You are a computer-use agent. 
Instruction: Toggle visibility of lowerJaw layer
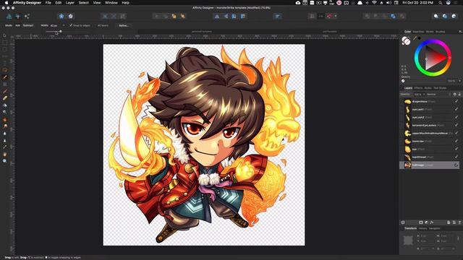click(x=456, y=141)
